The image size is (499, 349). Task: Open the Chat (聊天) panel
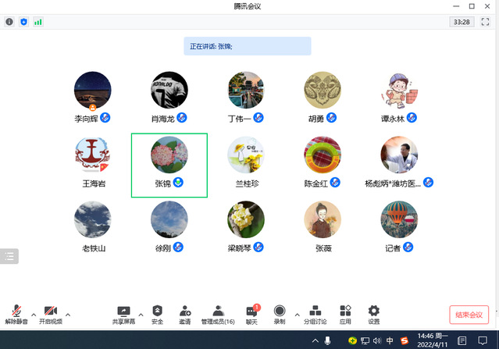click(x=251, y=314)
